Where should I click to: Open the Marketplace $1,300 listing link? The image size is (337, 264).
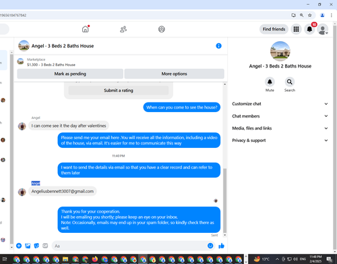[x=51, y=65]
